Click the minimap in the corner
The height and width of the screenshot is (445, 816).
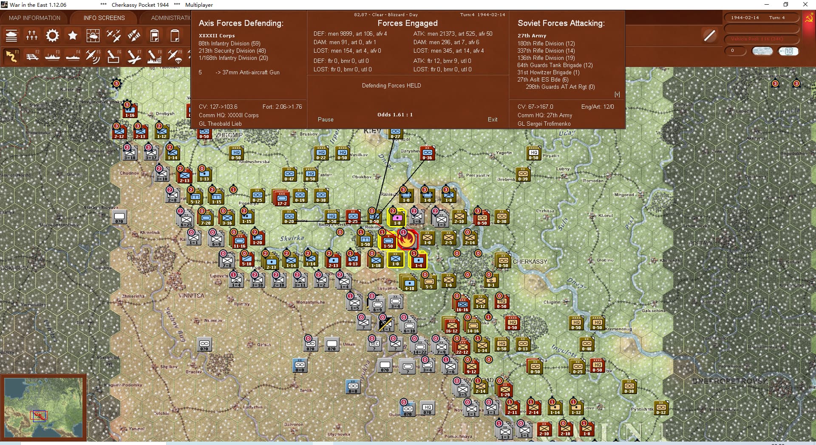point(43,408)
